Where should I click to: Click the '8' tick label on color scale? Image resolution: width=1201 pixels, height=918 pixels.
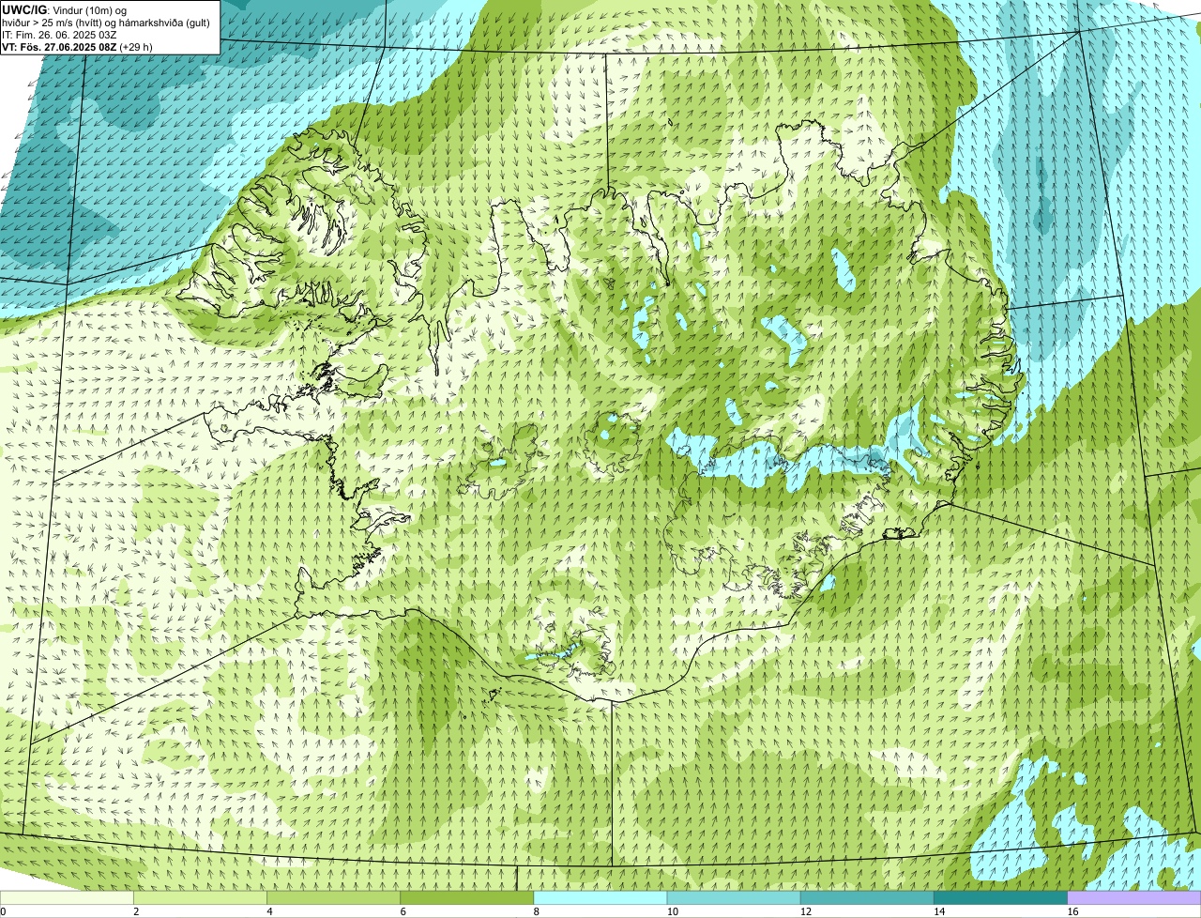536,911
